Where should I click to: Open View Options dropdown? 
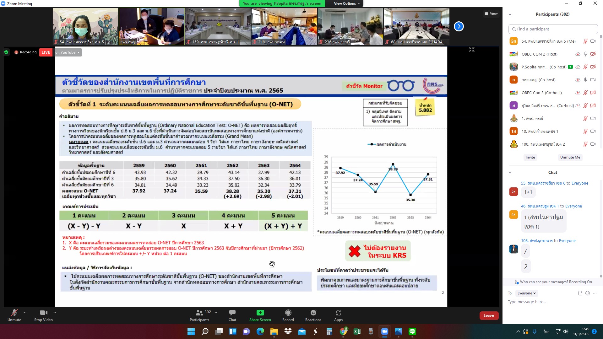[x=347, y=3]
